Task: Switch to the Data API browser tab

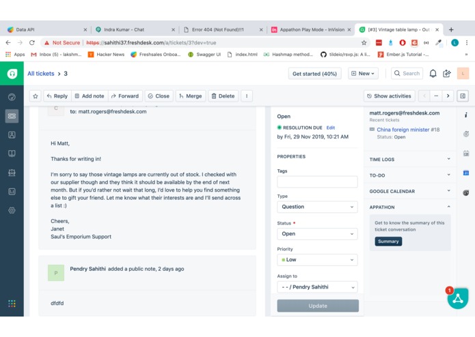Action: tap(47, 29)
